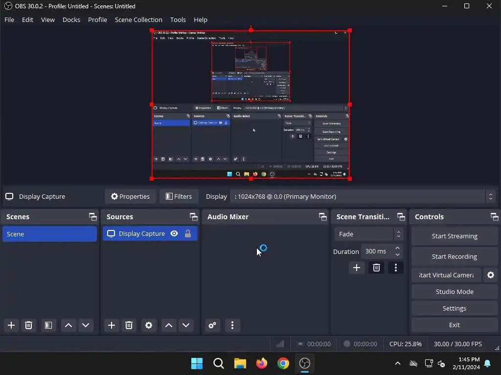Move scene up arrow in Scenes panel

(68, 325)
